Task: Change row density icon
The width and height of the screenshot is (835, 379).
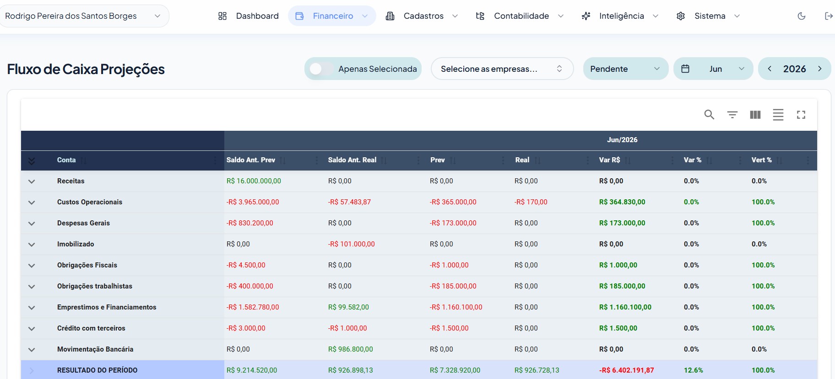Action: pos(778,115)
